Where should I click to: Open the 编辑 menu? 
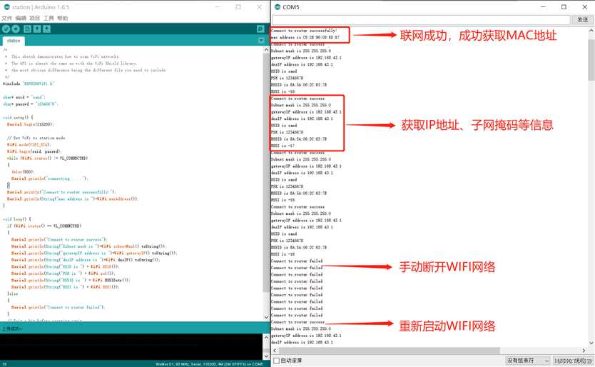21,19
